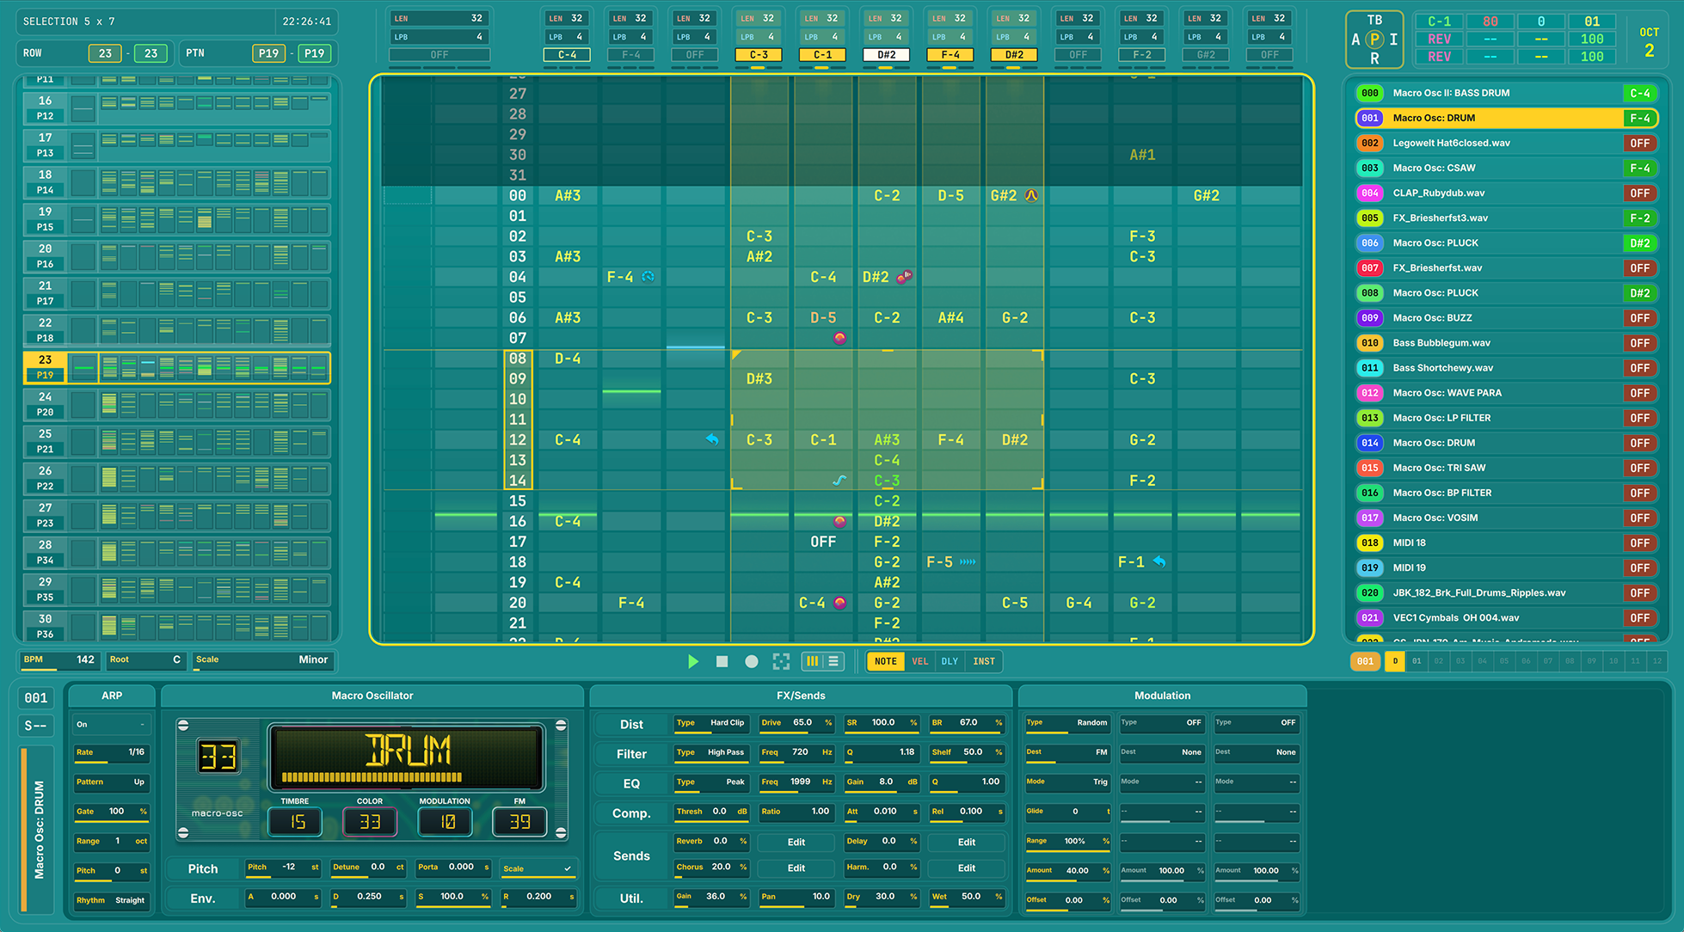The image size is (1684, 932).
Task: Click the yellow 018 badge for MIDI 18
Action: 1370,543
